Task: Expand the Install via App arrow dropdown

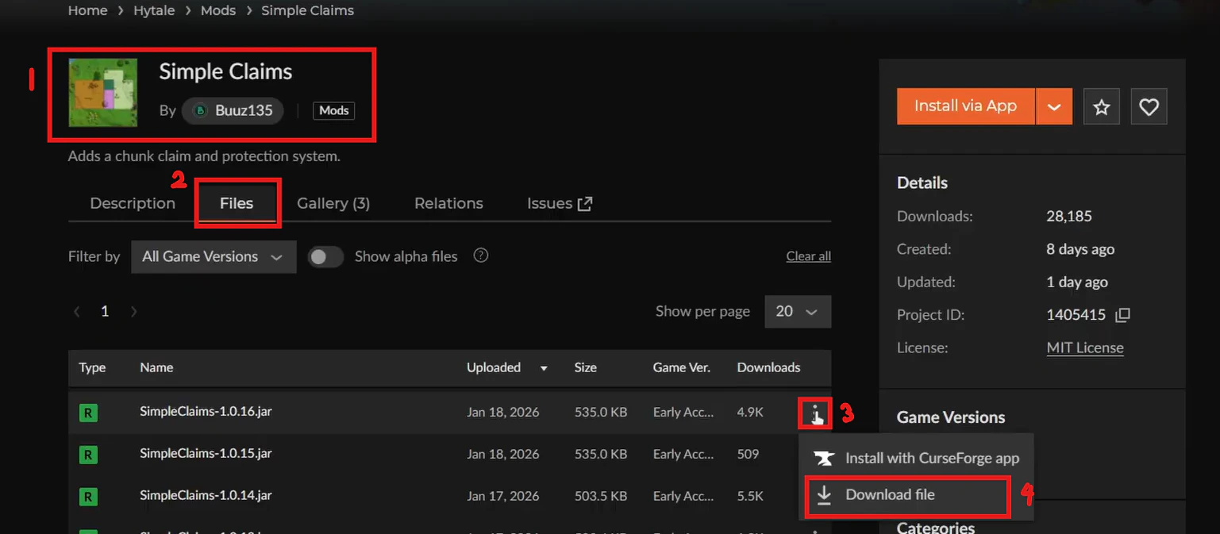Action: tap(1054, 106)
